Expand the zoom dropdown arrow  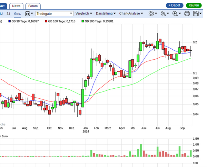tap(180, 13)
